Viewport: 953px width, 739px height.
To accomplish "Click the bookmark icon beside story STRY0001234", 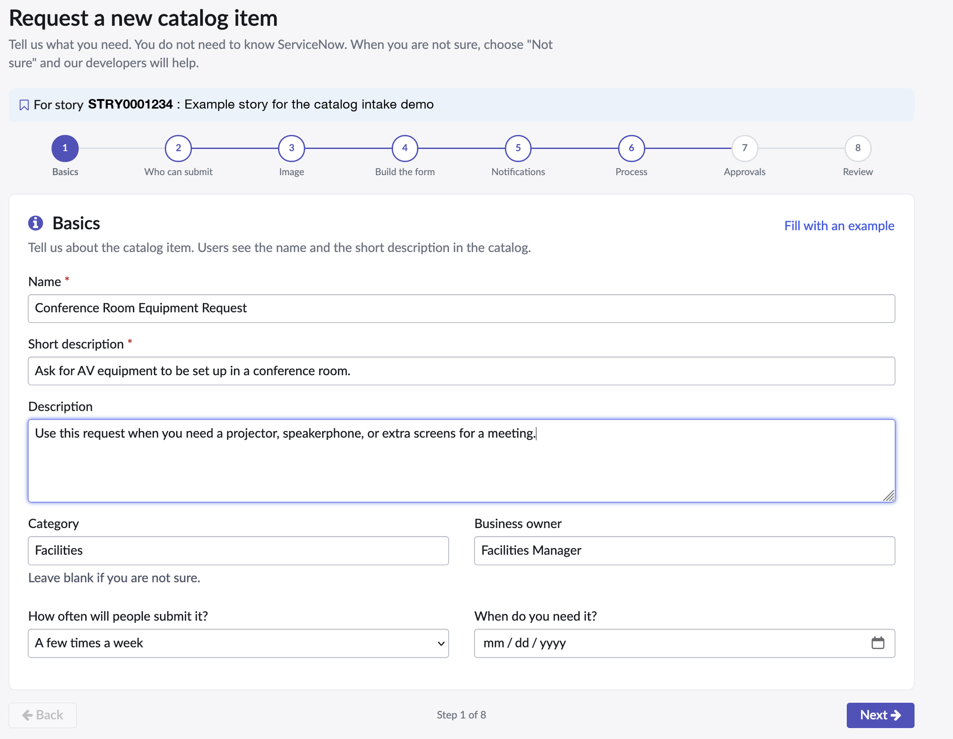I will (x=24, y=105).
